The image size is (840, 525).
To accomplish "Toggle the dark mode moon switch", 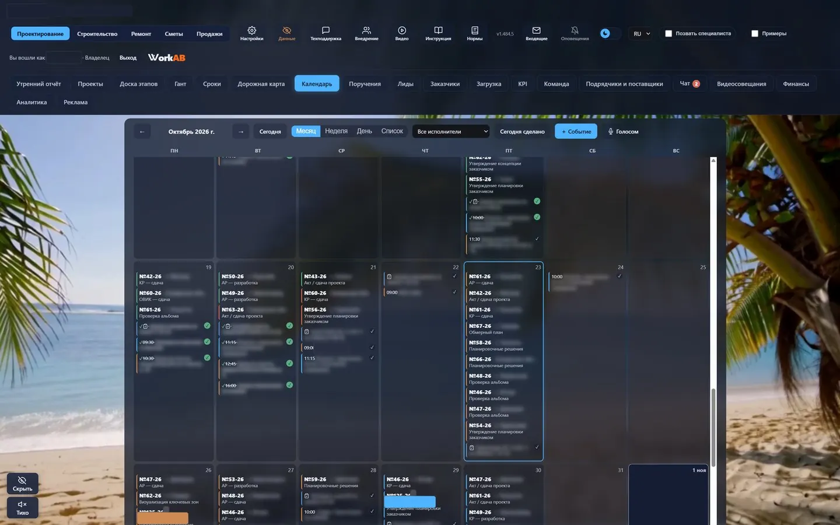I will pyautogui.click(x=609, y=34).
